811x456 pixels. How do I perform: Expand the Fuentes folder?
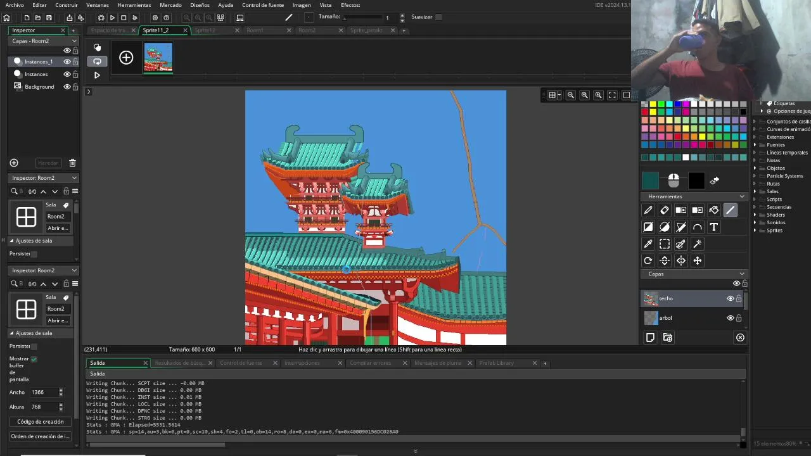(x=755, y=145)
